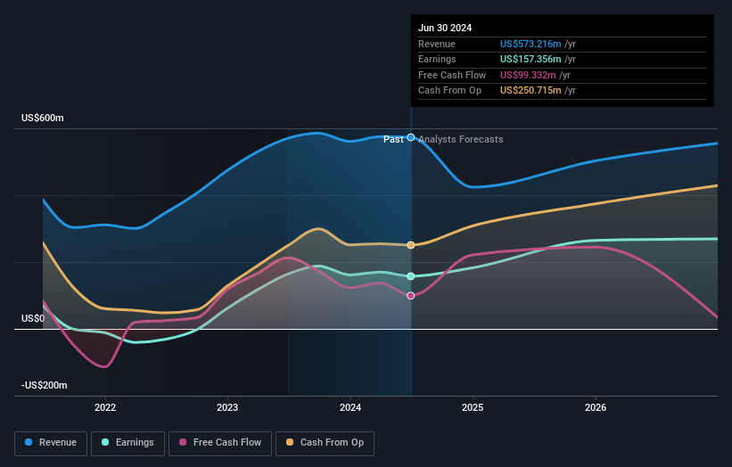Click the US$250.715m cash from op value

(530, 91)
